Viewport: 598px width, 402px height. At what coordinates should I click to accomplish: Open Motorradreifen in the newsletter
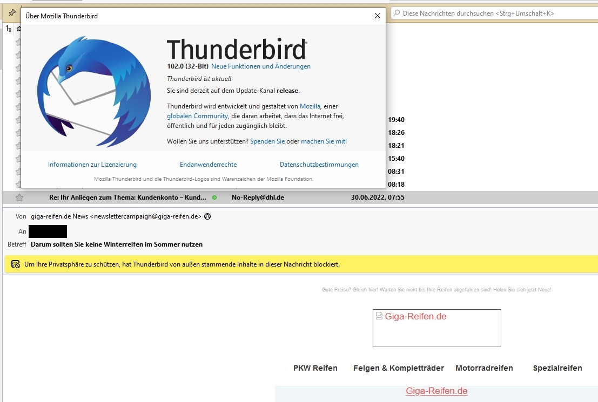click(485, 368)
